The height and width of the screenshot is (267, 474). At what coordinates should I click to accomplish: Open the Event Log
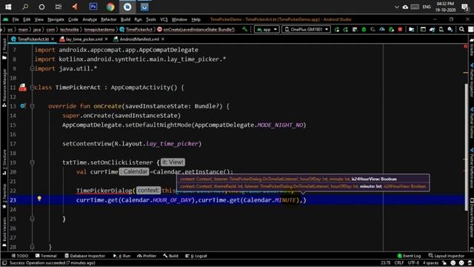point(409,256)
